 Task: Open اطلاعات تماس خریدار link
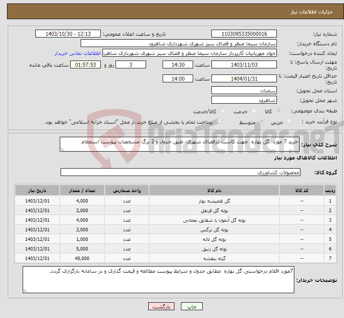pos(78,53)
